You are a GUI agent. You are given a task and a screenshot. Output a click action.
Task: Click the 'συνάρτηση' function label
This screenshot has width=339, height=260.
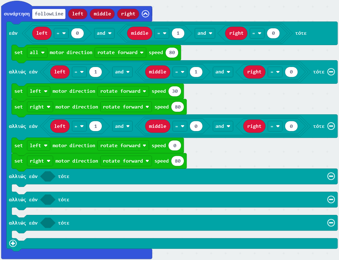(17, 14)
